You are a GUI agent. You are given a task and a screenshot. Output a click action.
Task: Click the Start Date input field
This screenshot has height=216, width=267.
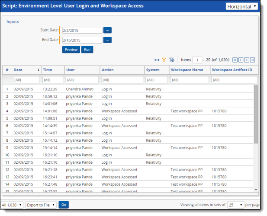point(82,30)
